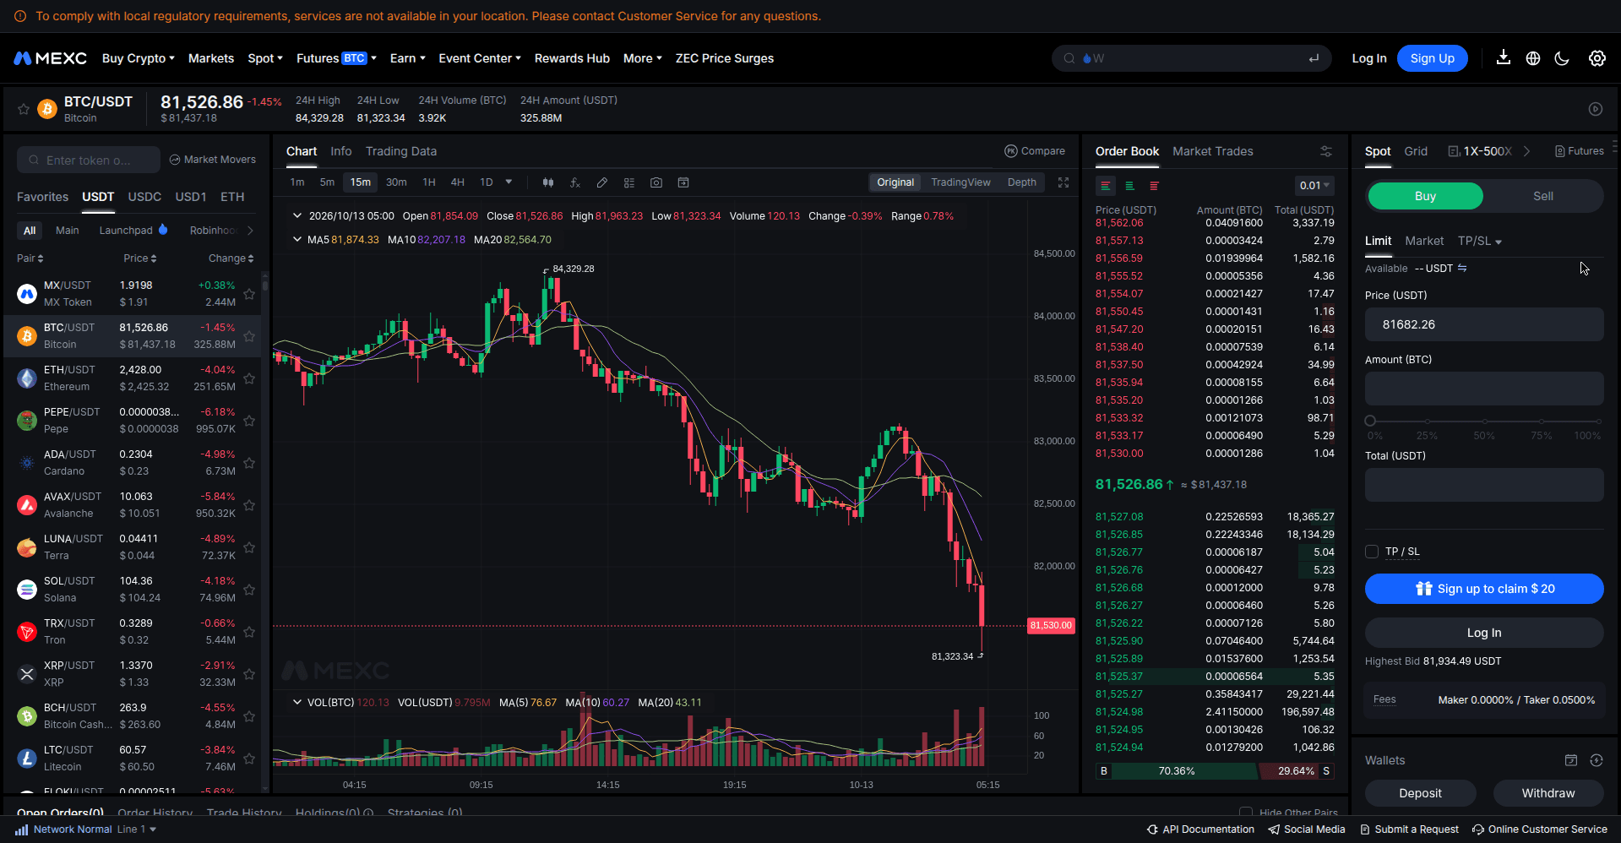
Task: Click the Enter token search field
Action: 89,160
